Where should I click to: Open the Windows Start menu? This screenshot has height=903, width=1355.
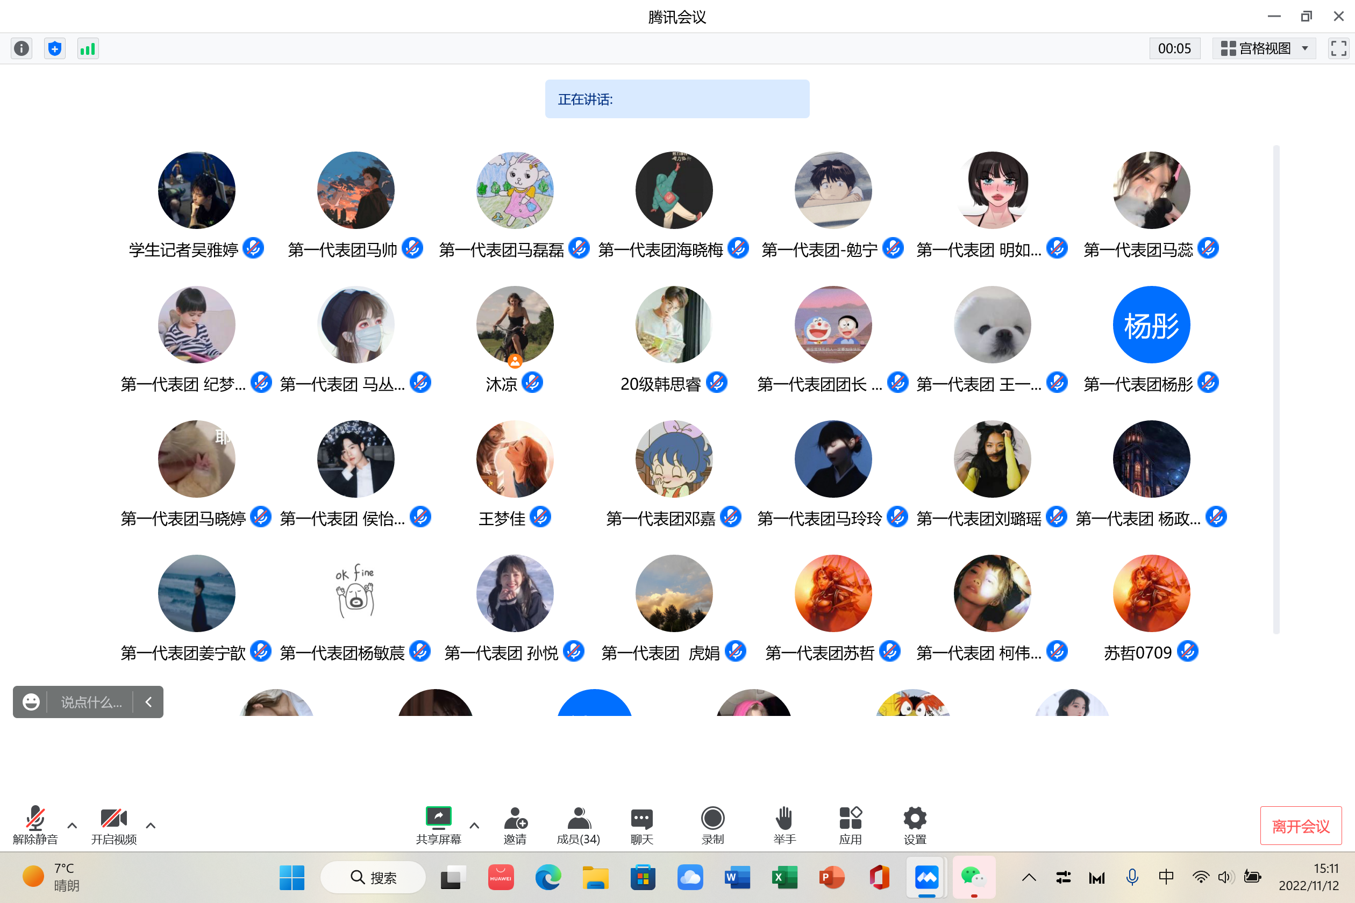[291, 877]
